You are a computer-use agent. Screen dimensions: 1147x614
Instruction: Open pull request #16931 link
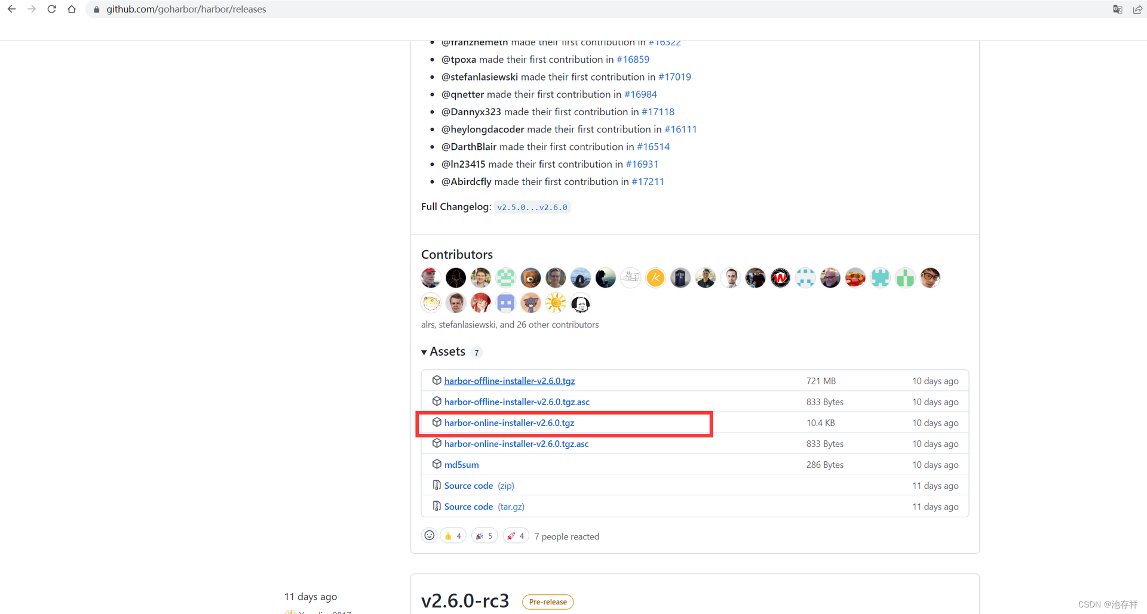click(x=642, y=164)
